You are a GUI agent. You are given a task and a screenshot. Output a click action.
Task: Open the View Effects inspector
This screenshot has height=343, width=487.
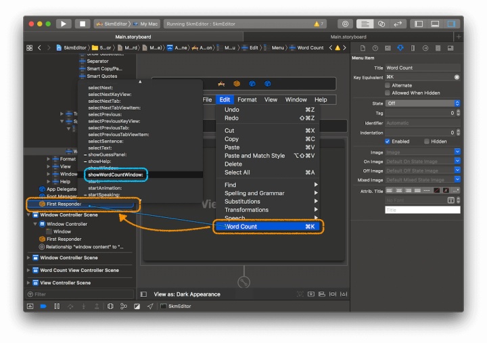point(450,48)
